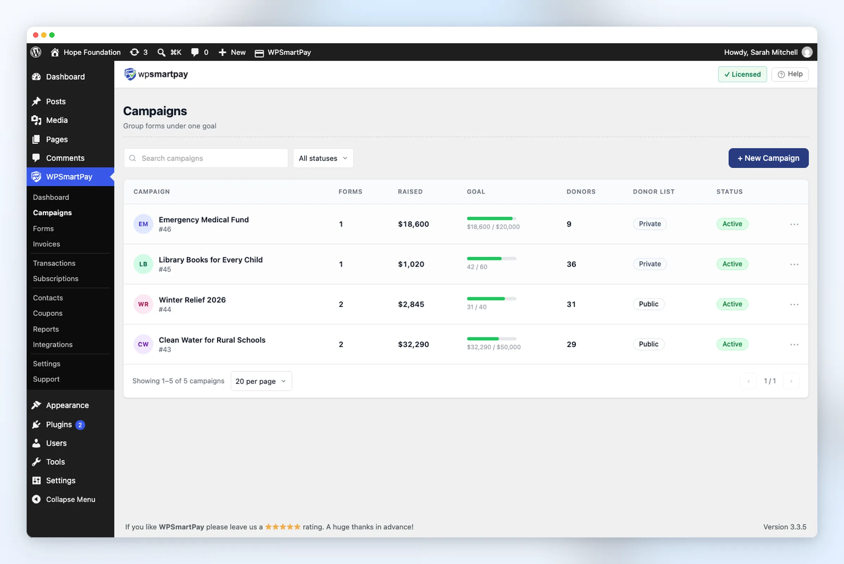844x564 pixels.
Task: Click the five-star rating link in footer
Action: (x=283, y=527)
